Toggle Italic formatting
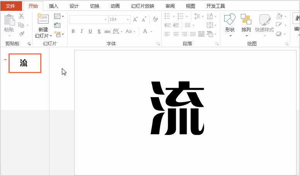 [x=82, y=31]
